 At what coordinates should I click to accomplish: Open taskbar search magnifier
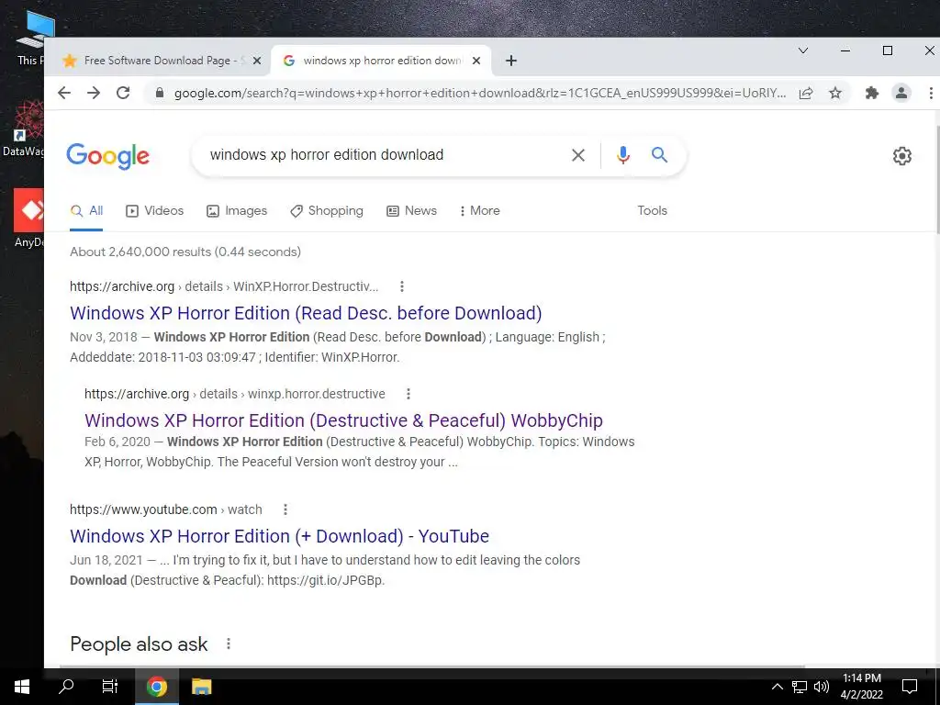[x=66, y=687]
